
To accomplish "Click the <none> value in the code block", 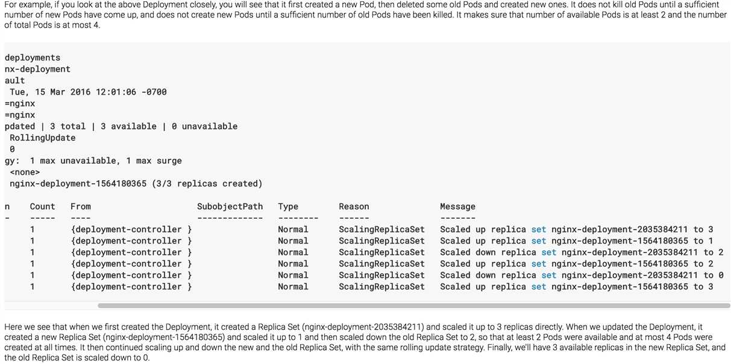I will [25, 172].
